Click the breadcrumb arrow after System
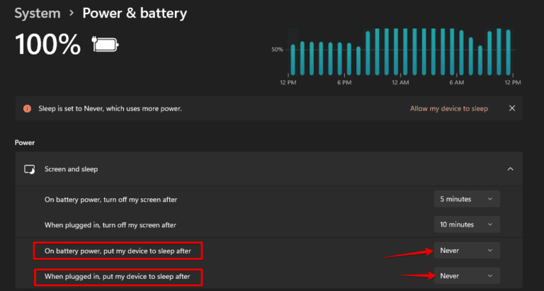This screenshot has height=291, width=544. tap(72, 13)
